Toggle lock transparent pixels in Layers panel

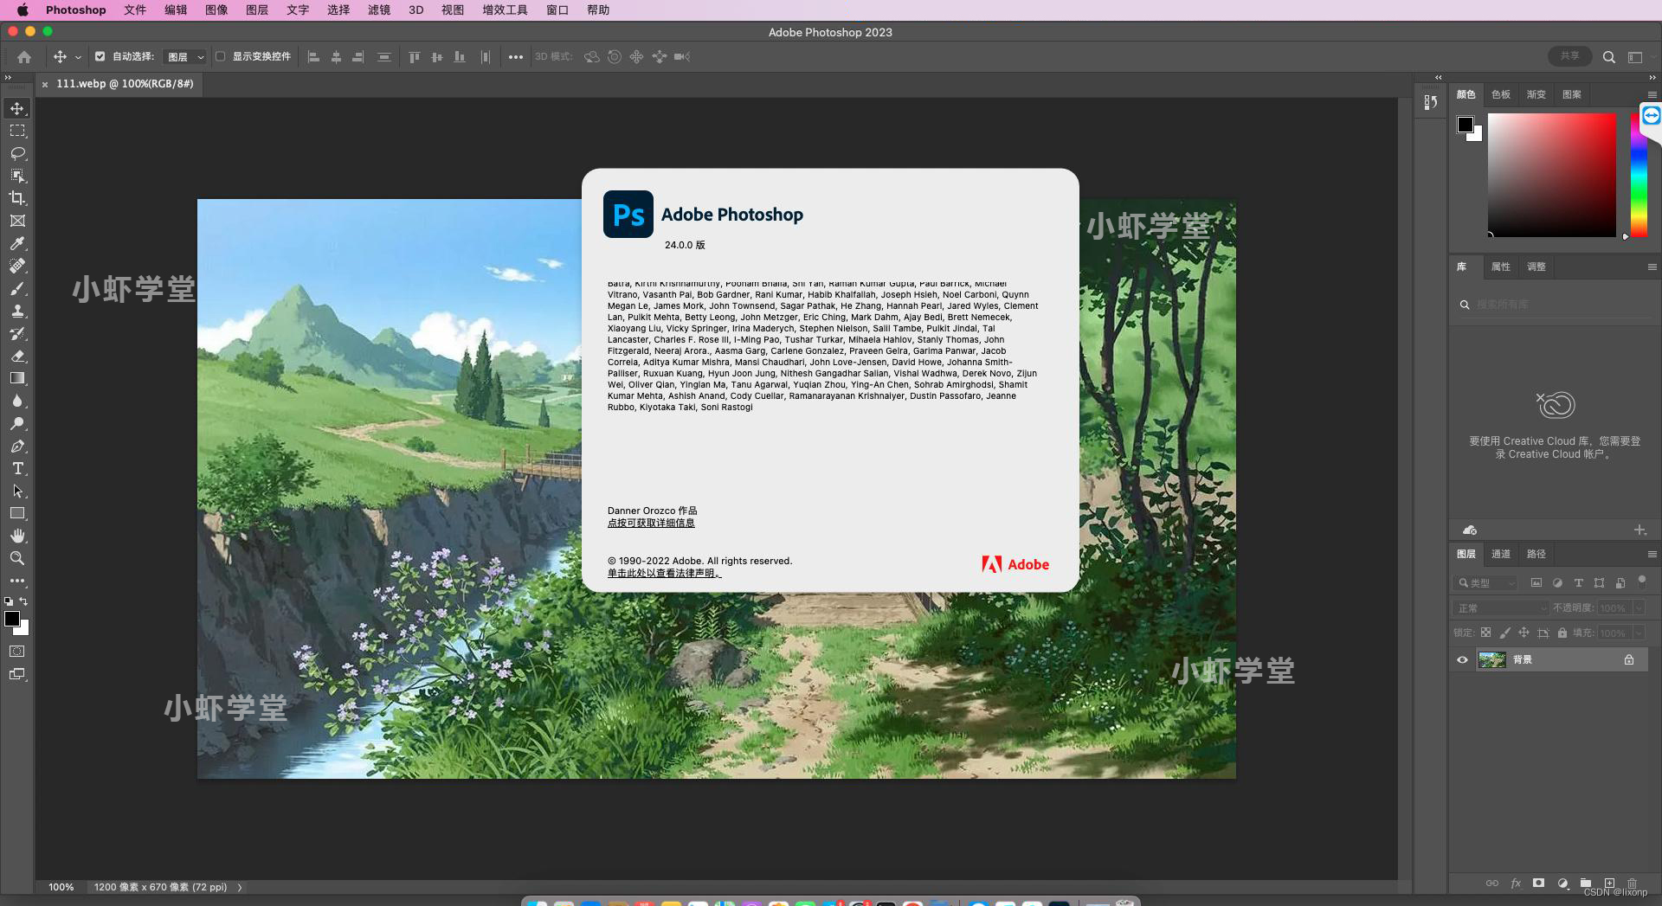(x=1485, y=633)
